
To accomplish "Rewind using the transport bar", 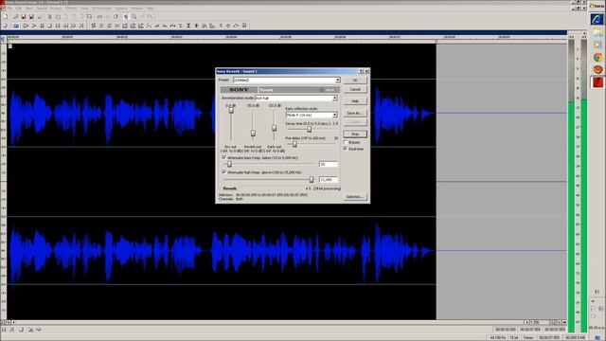I will tap(65, 26).
